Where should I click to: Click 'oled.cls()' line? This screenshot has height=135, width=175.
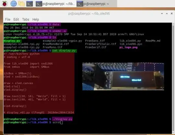12,86
